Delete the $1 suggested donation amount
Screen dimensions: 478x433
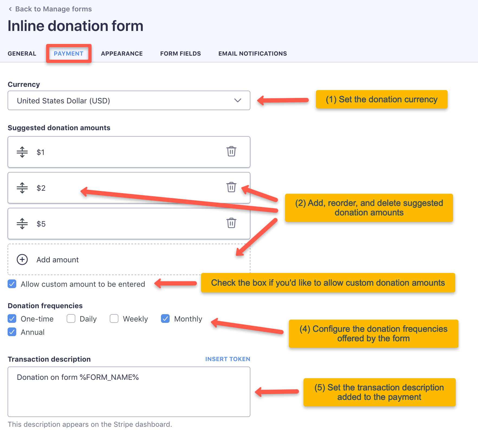point(231,152)
